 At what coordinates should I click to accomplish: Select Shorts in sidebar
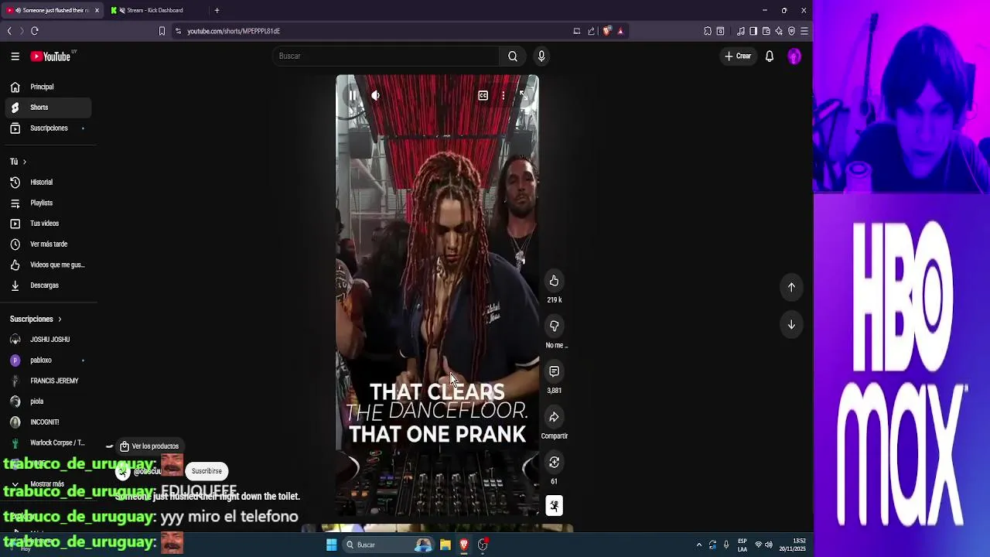coord(48,108)
